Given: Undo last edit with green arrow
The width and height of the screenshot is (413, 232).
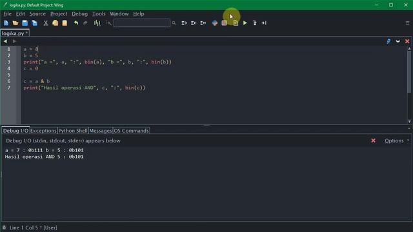Looking at the screenshot, I should [x=76, y=23].
